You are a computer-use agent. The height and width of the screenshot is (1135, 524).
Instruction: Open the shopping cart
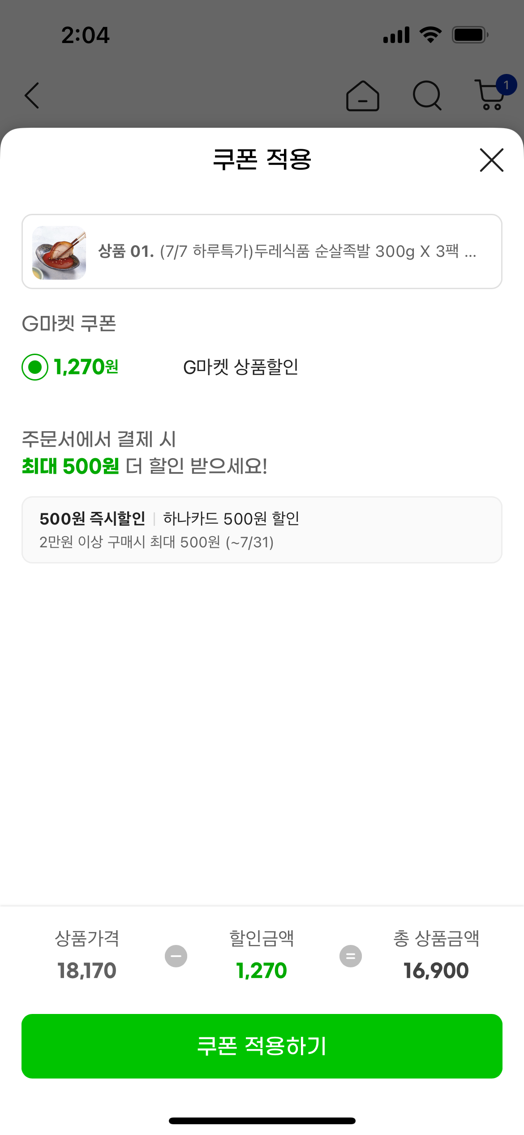tap(489, 96)
